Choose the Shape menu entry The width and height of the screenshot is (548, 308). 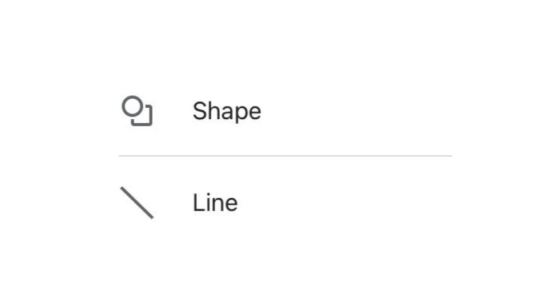[x=285, y=111]
